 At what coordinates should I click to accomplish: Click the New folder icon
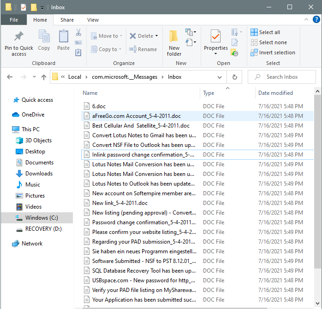coord(174,36)
